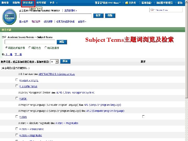Image resolution: width=188 pixels, height=141 pixels.
Task: Open ABSTRACTING & indexing services link
Action: [x=57, y=74]
